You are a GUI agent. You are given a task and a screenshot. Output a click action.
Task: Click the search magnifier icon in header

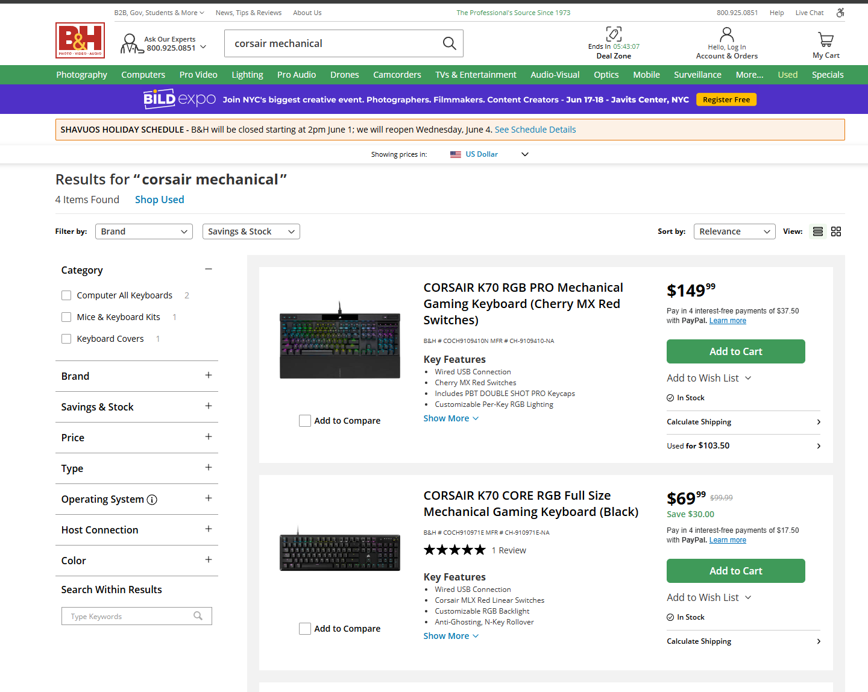click(449, 43)
